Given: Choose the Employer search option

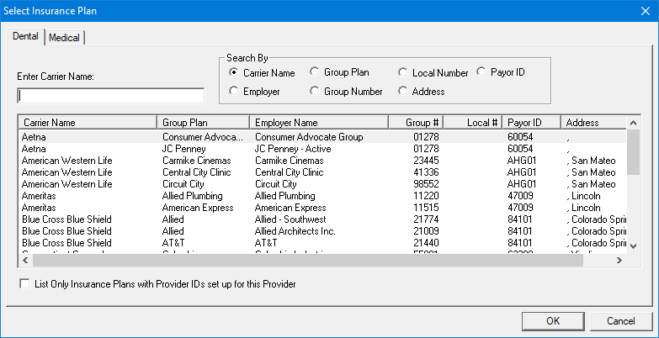Looking at the screenshot, I should (x=234, y=91).
